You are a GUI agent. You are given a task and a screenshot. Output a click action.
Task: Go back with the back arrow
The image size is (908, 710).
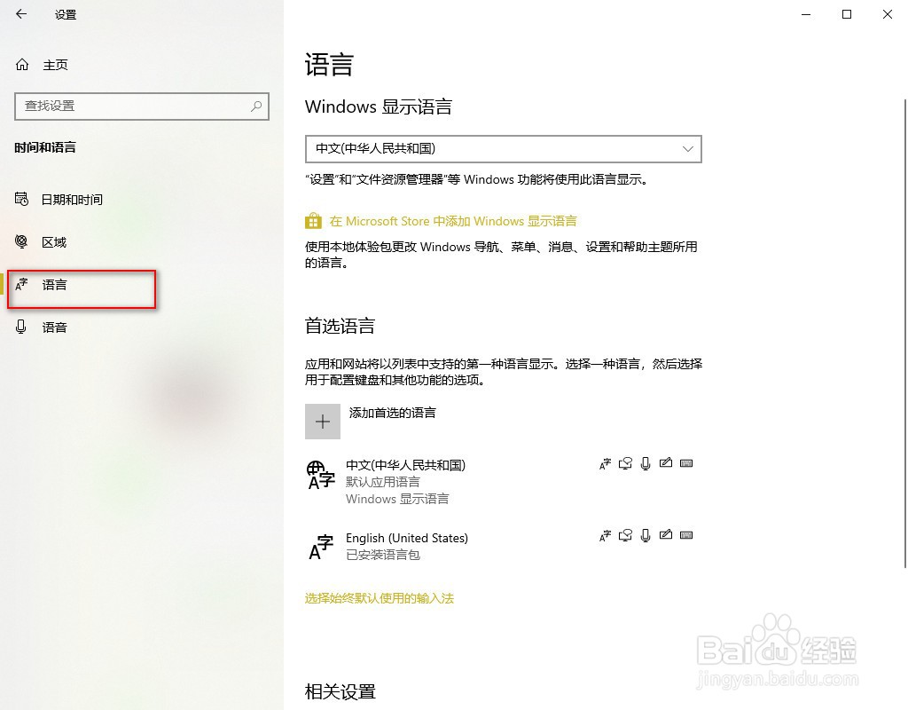point(21,14)
